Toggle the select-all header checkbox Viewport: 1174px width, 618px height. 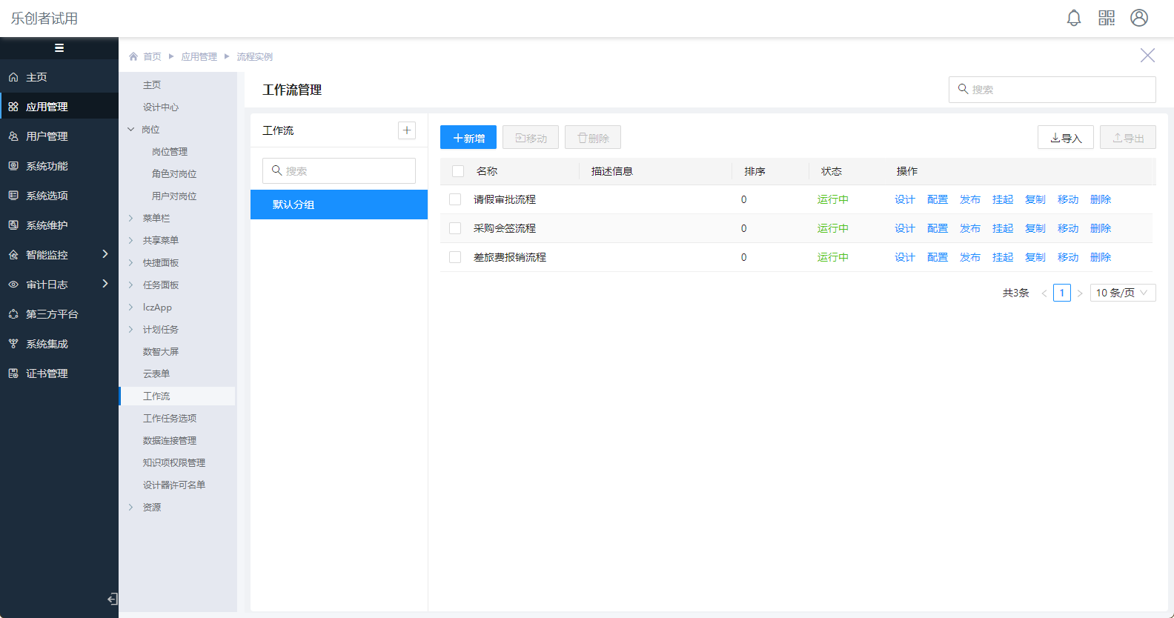tap(458, 171)
